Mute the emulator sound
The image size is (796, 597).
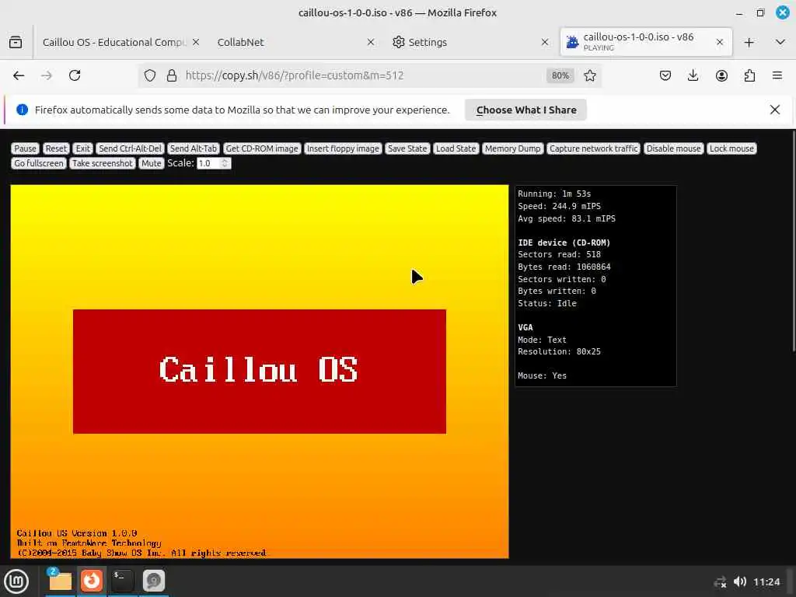pyautogui.click(x=151, y=163)
